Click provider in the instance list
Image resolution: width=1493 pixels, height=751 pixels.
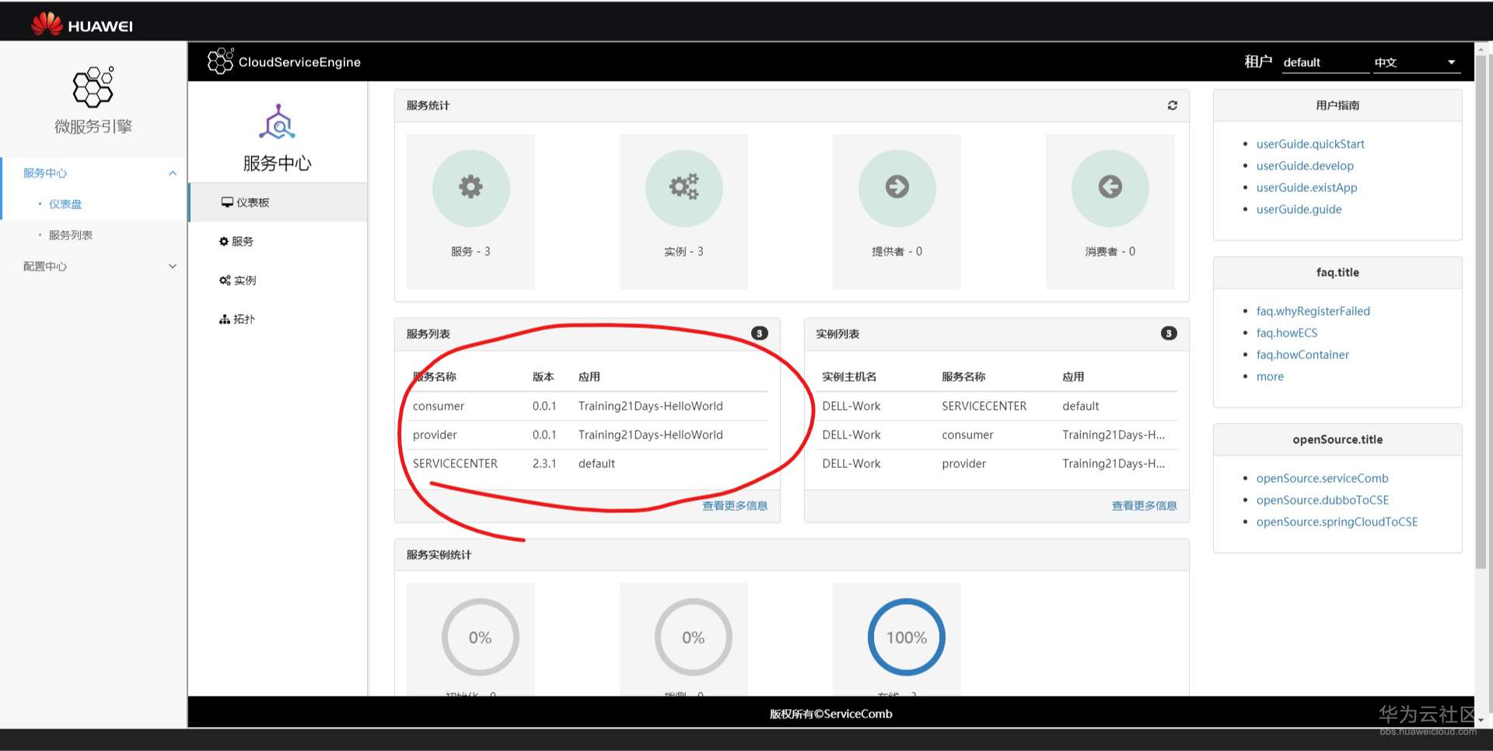tap(963, 463)
